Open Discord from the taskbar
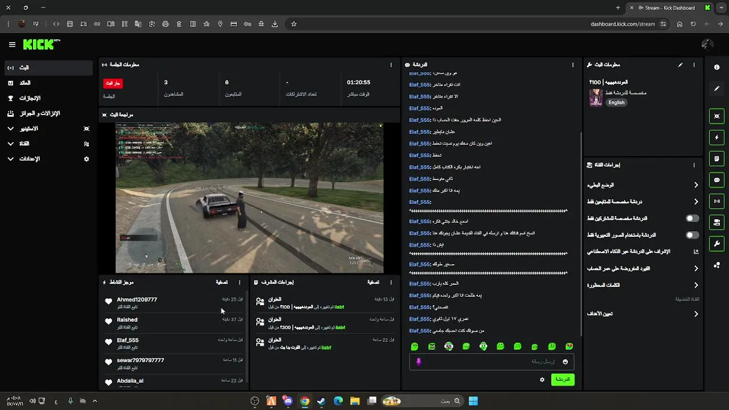 tap(288, 401)
